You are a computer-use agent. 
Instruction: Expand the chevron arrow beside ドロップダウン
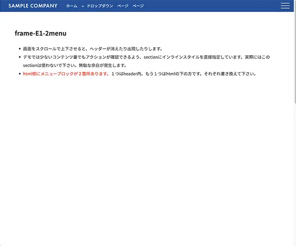[83, 6]
